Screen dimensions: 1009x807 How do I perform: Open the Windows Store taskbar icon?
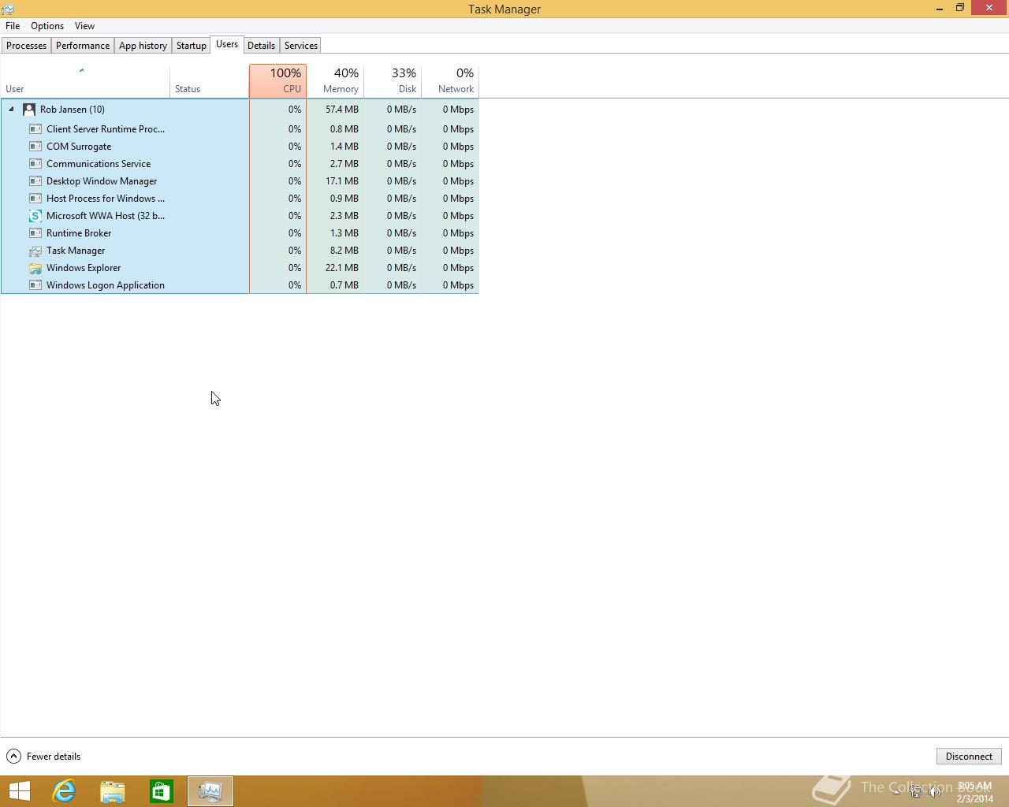coord(162,791)
